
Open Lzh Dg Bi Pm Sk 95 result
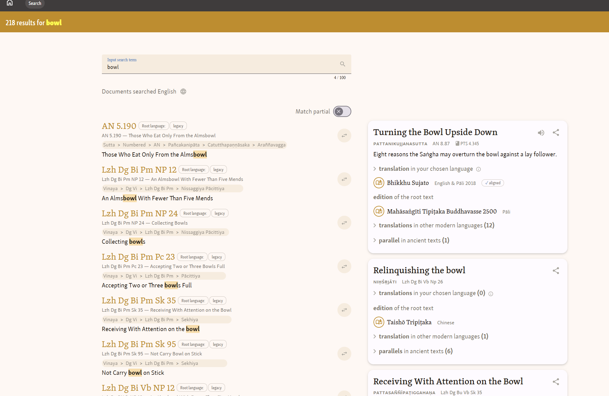click(139, 344)
